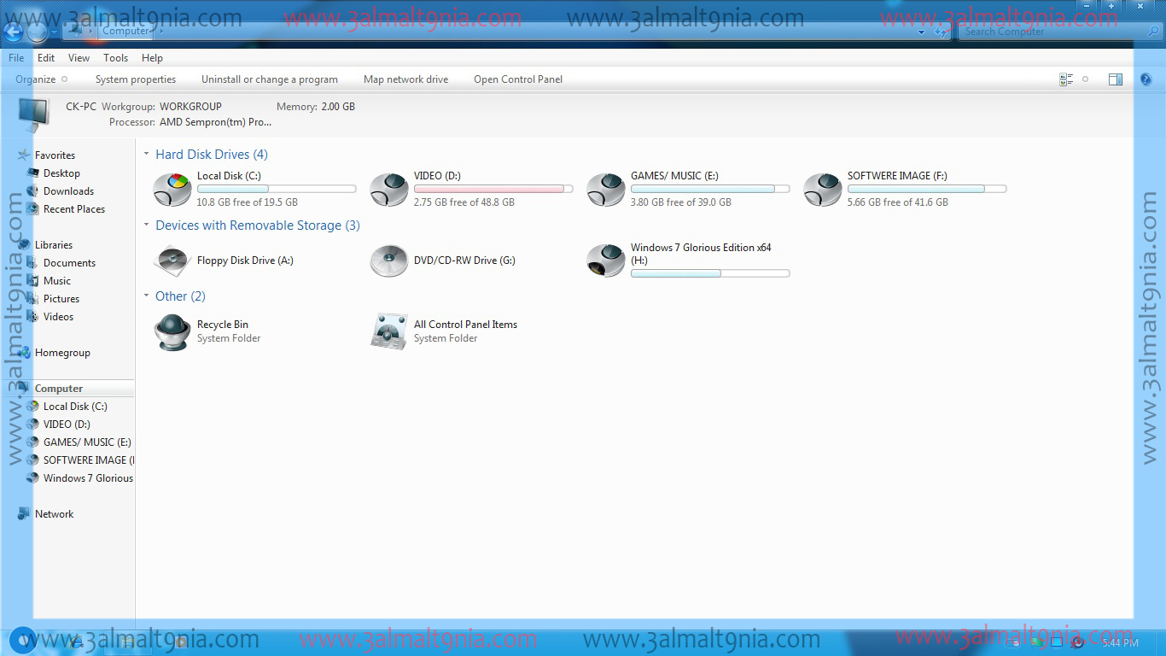Open Downloads in the navigation pane
This screenshot has height=656, width=1166.
tap(68, 191)
